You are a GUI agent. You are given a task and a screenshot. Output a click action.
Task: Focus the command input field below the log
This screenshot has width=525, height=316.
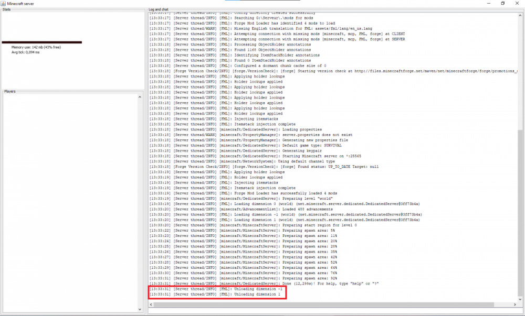335,311
